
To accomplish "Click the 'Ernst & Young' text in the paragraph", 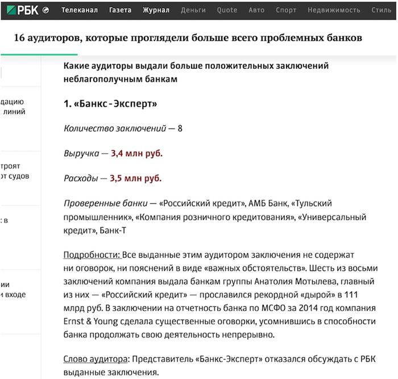I will [90, 322].
